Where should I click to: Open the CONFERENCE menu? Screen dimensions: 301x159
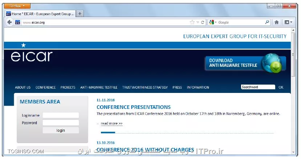point(45,87)
